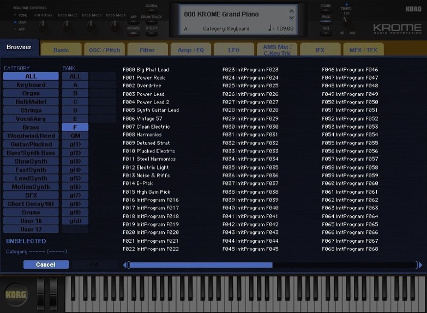Open the OSC / Pitch tab
The image size is (427, 313).
point(104,50)
